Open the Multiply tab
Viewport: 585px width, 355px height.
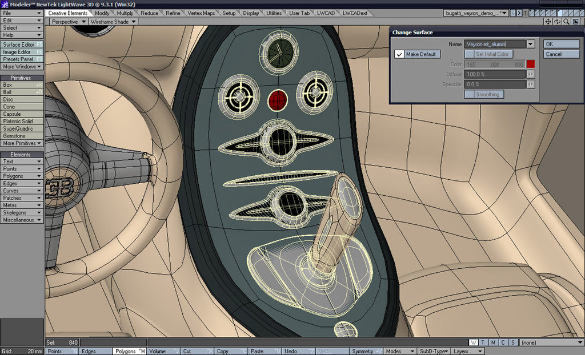pyautogui.click(x=125, y=13)
